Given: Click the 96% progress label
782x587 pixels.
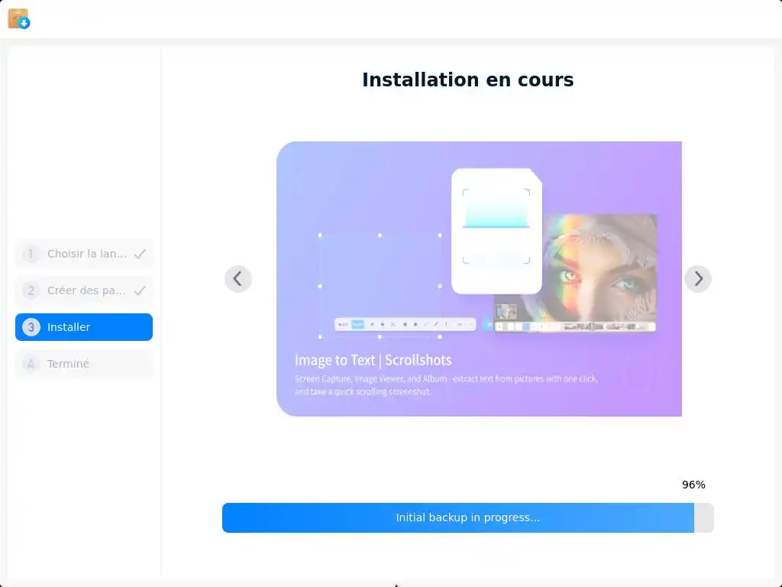Looking at the screenshot, I should pos(693,485).
